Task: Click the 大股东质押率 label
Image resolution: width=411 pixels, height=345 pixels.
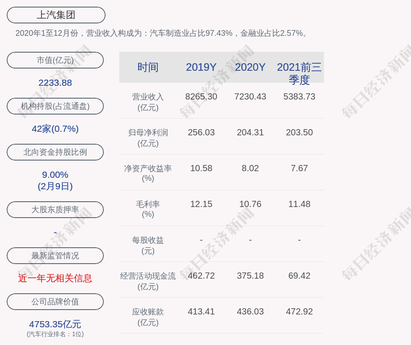Action: [x=55, y=209]
